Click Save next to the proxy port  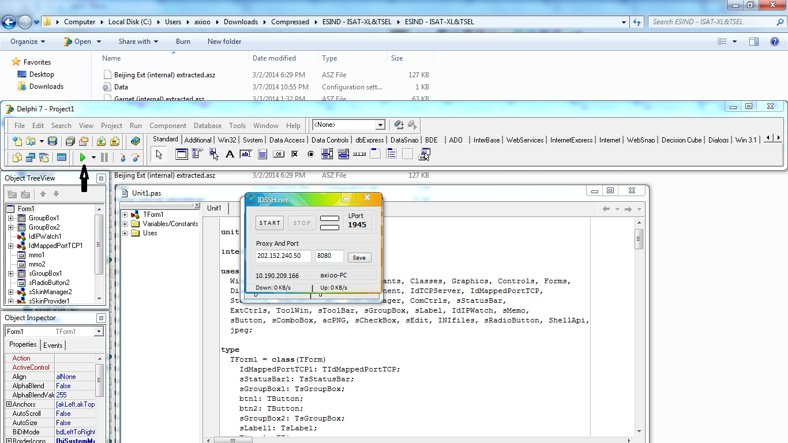pos(360,258)
